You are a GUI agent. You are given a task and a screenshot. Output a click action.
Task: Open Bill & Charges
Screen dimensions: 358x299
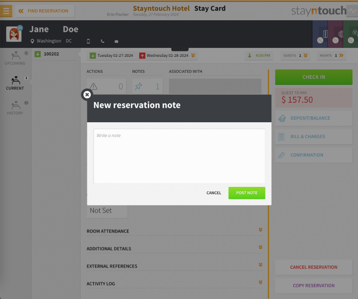[x=314, y=137]
